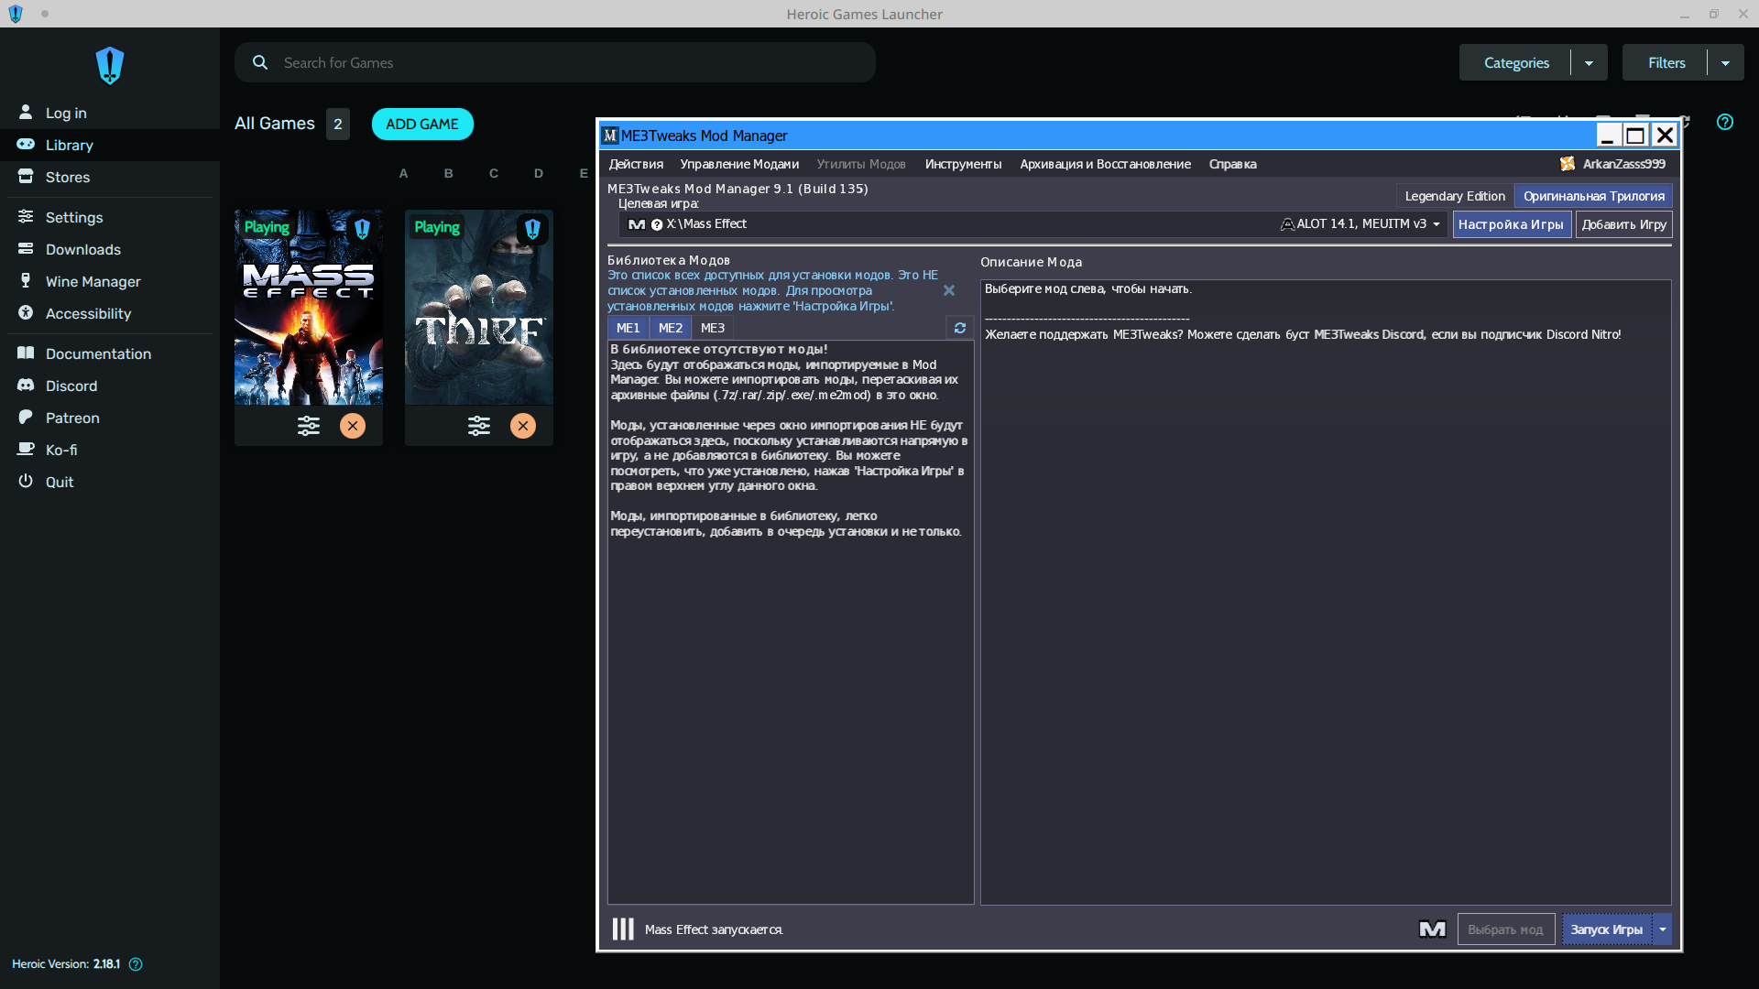This screenshot has width=1759, height=989.
Task: Click the Ko-fi sidebar entry
Action: point(61,450)
